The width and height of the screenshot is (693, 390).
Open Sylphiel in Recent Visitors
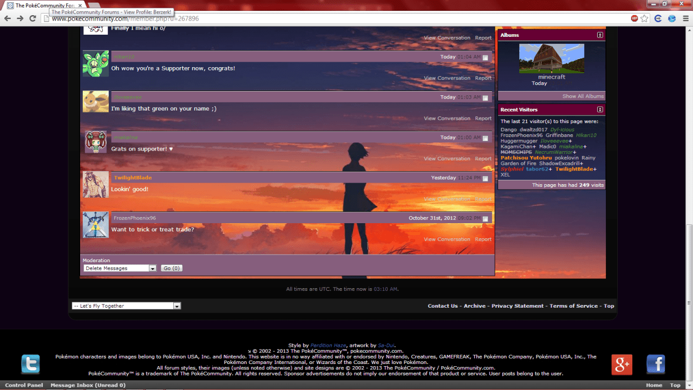[x=512, y=169]
